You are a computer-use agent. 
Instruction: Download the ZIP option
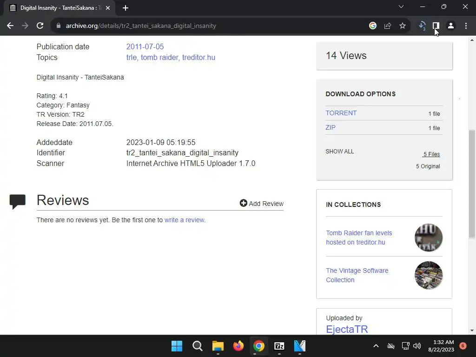[x=331, y=127]
